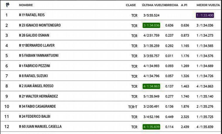This screenshot has width=222, height=134.
Task: Click green 4/1:35.839 last lap badge
Action: pyautogui.click(x=151, y=127)
